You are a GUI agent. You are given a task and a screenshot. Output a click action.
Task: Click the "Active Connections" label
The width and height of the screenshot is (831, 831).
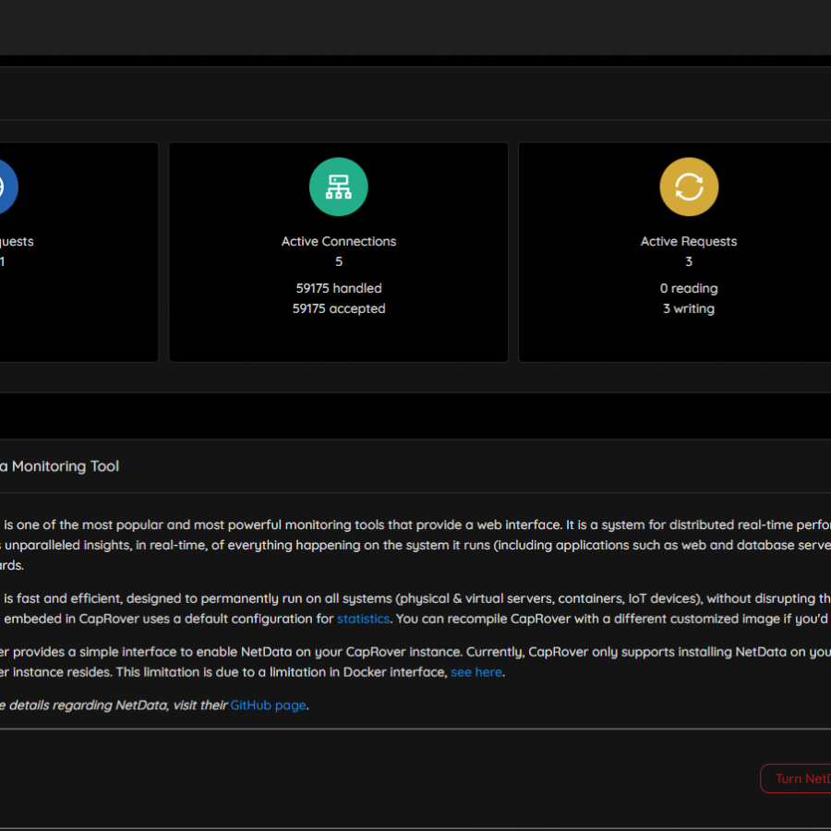(x=338, y=241)
